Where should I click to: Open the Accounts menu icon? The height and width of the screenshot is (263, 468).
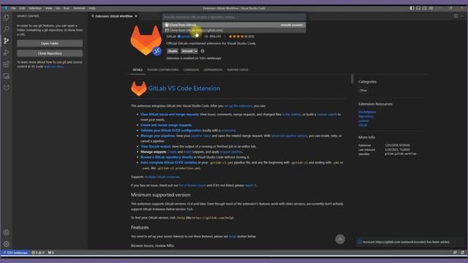7,232
